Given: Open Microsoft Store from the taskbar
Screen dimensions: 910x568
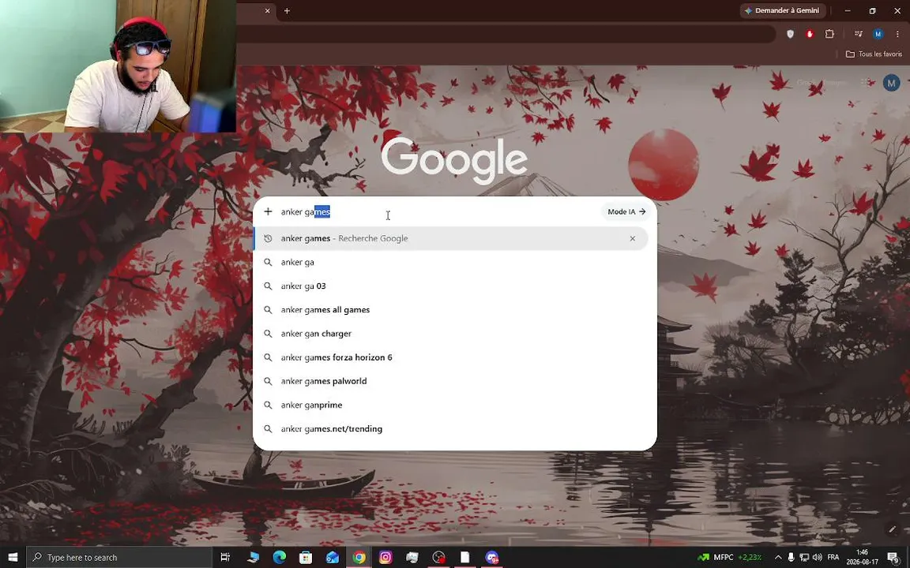Looking at the screenshot, I should (x=305, y=557).
